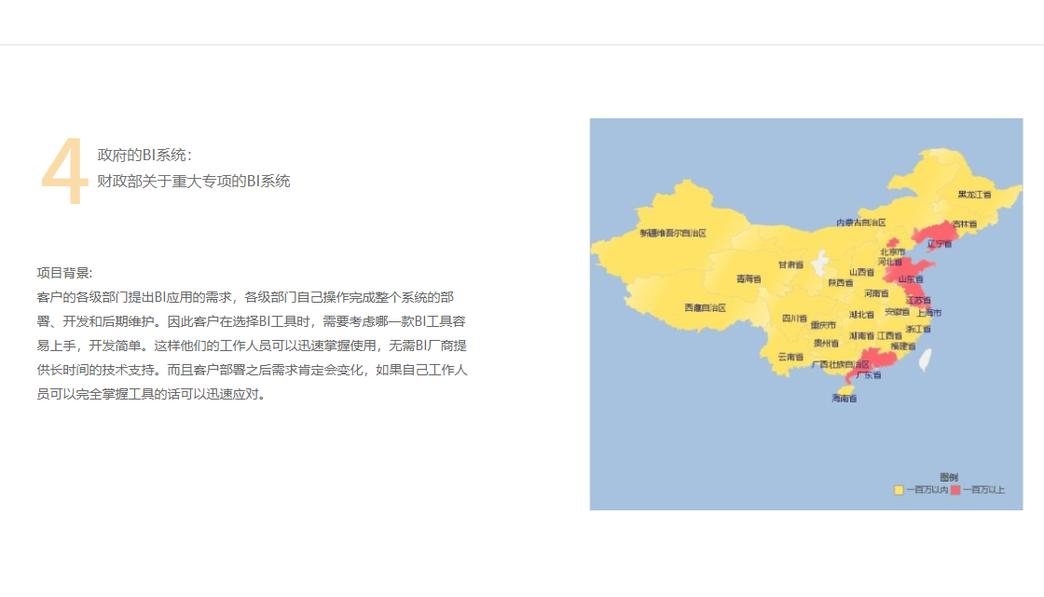Image resolution: width=1044 pixels, height=597 pixels.
Task: Click the 海南省 island label
Action: coord(844,399)
